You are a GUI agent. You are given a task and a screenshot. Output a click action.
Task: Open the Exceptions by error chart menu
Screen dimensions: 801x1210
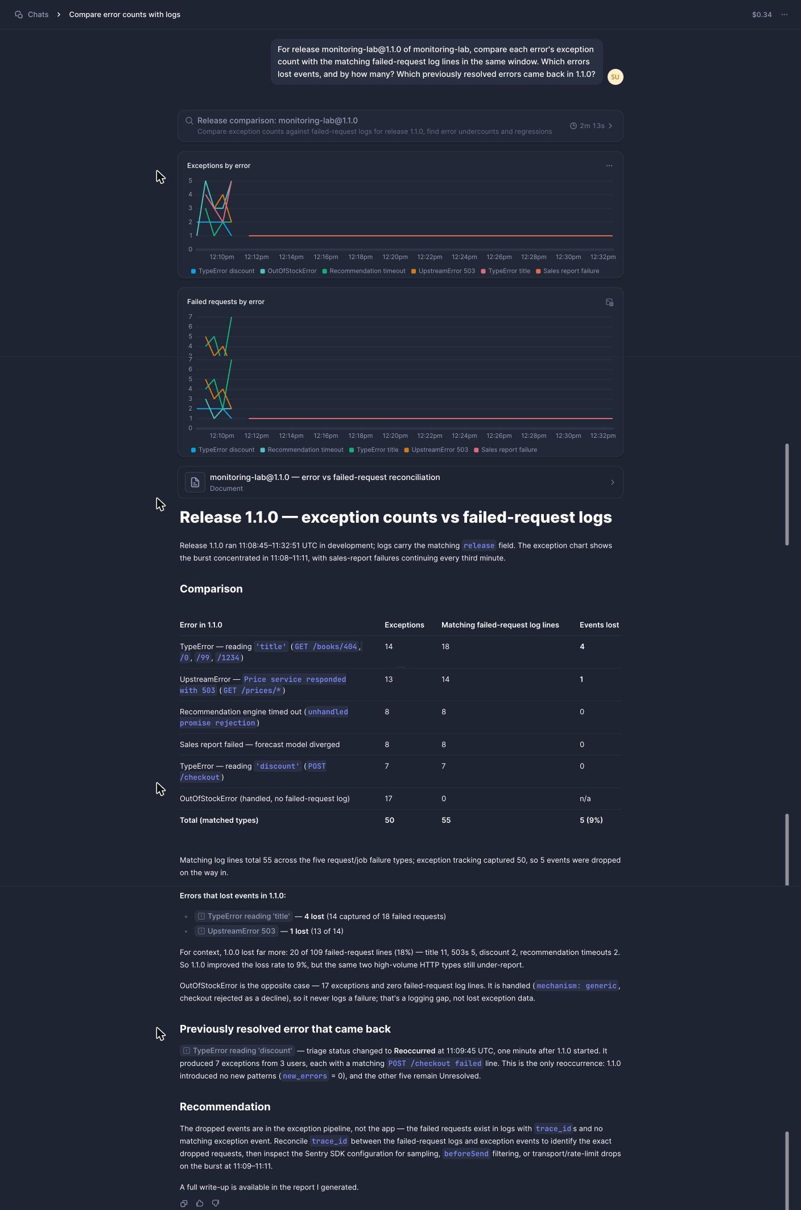[x=609, y=166]
